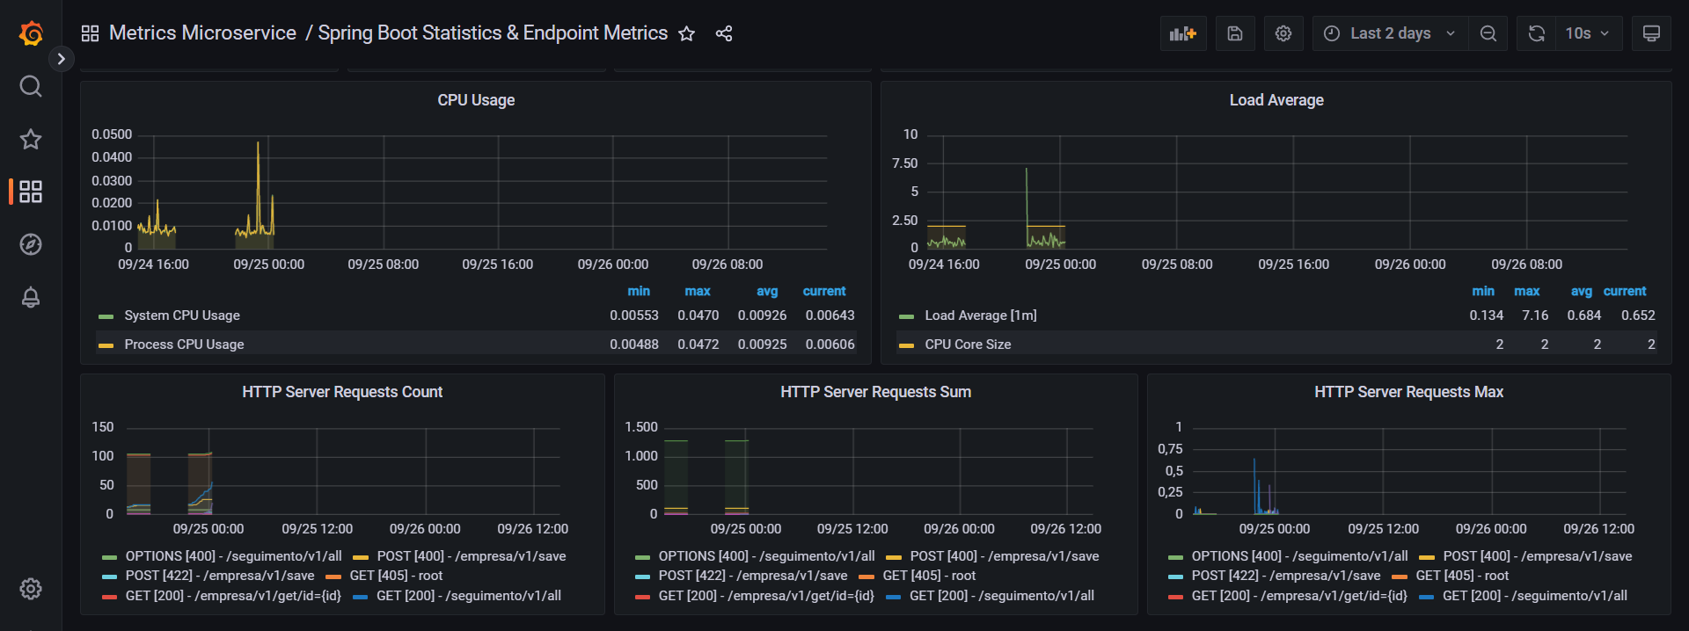Open the Load Average panel title menu
This screenshot has height=631, width=1689.
coord(1276,100)
